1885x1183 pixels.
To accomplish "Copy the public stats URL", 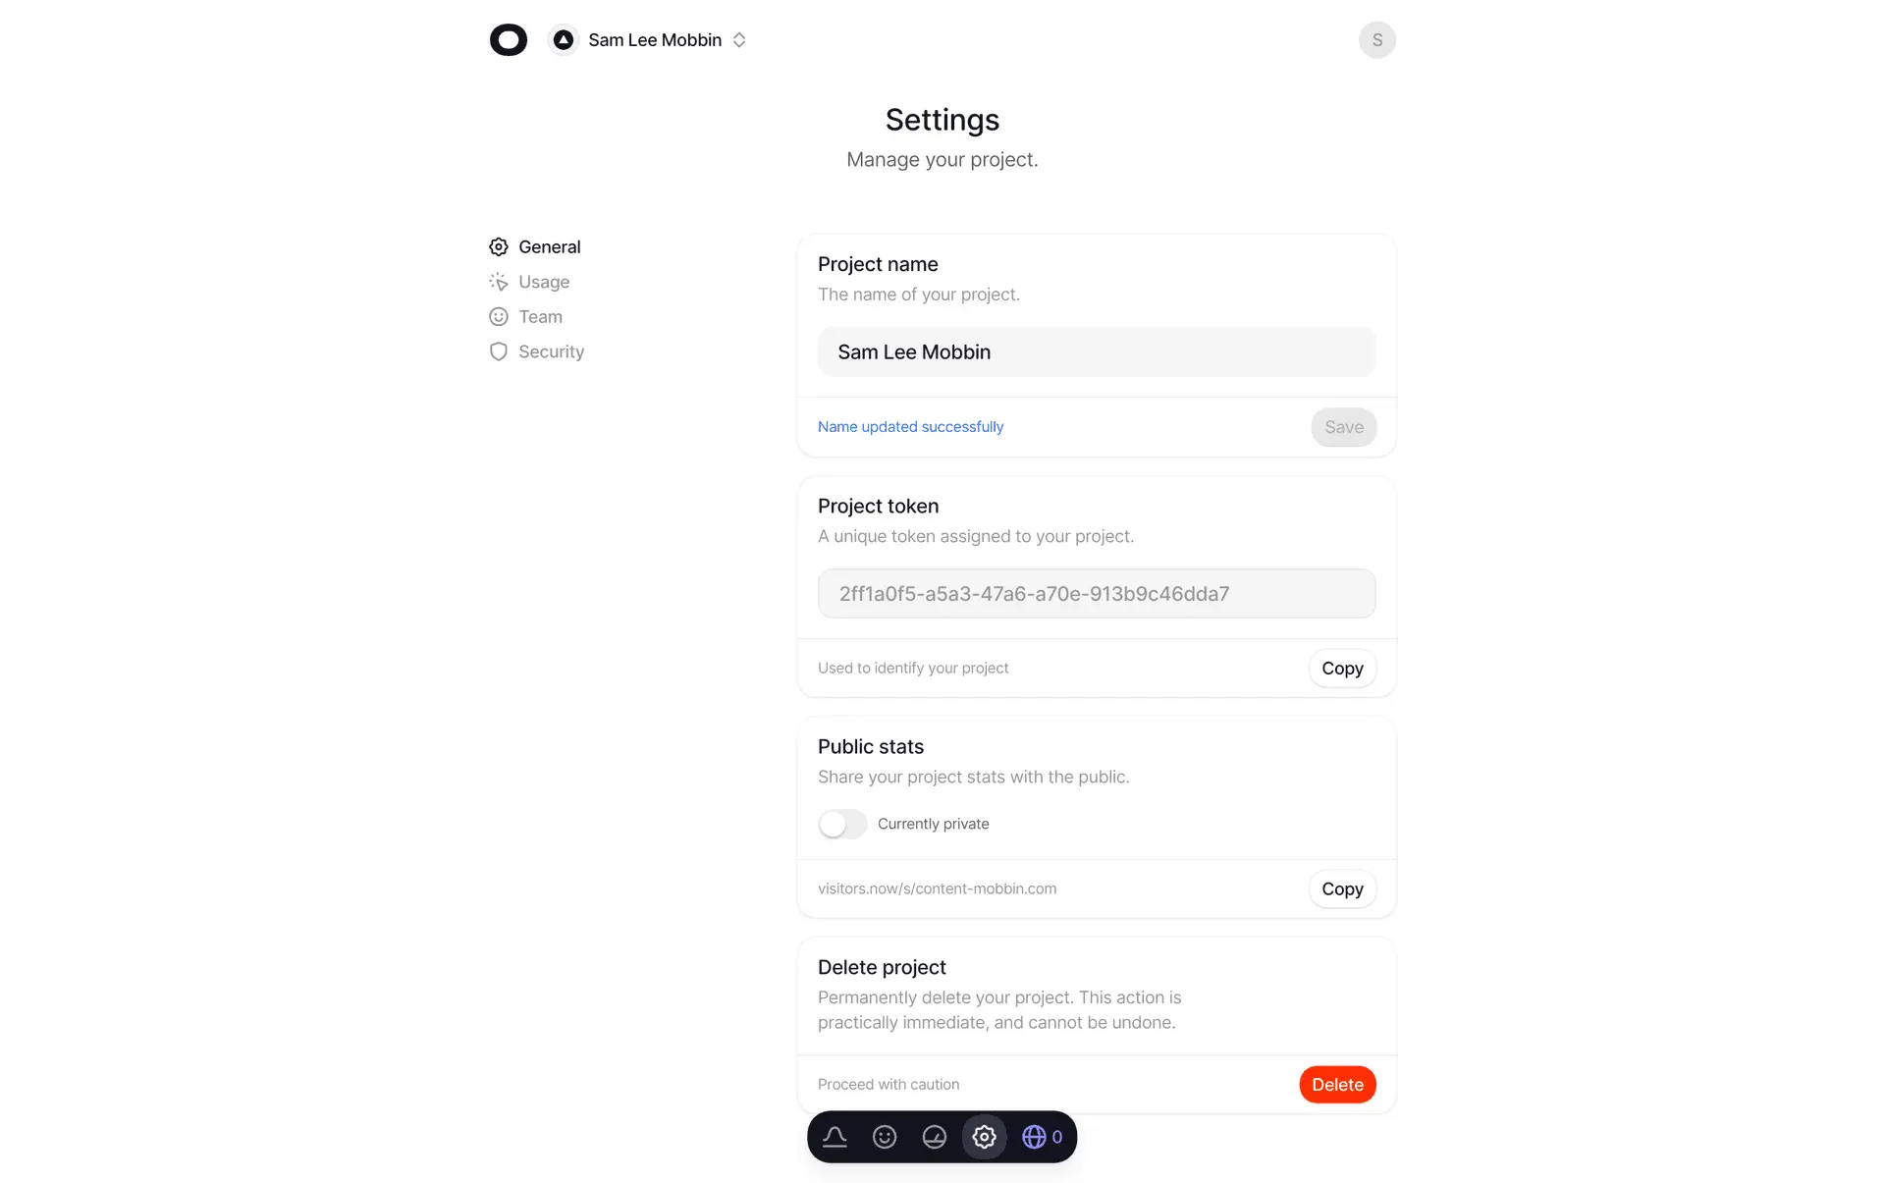I will point(1342,888).
